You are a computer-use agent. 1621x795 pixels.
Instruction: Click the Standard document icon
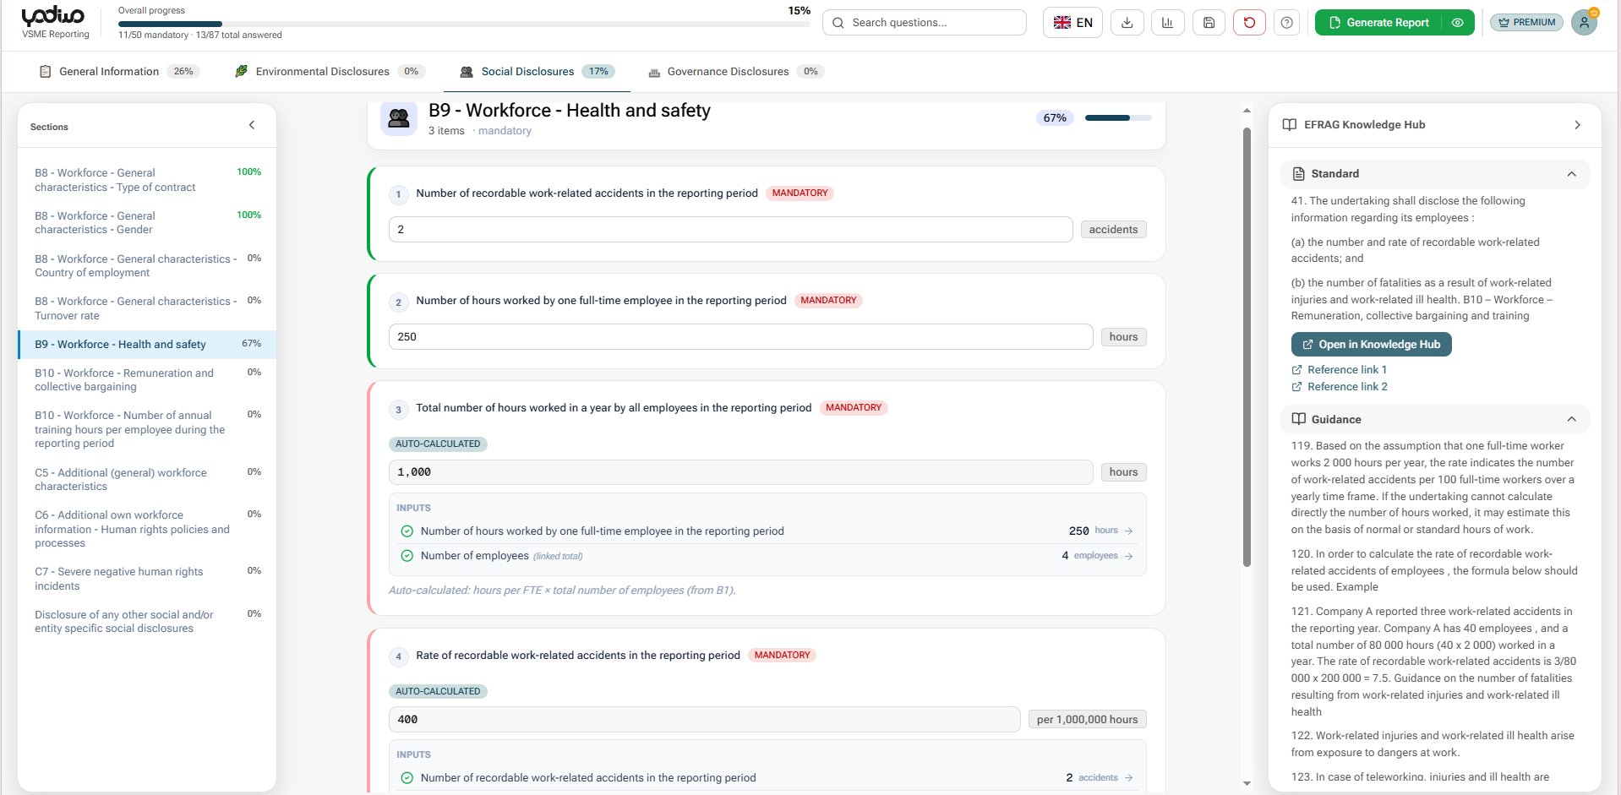coord(1299,174)
